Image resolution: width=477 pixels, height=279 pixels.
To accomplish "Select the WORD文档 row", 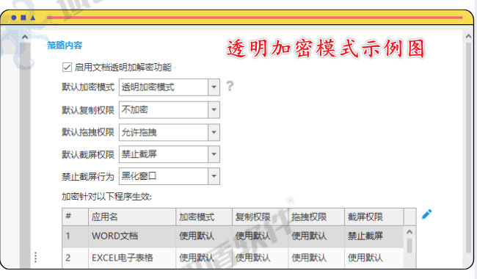I will [x=233, y=236].
